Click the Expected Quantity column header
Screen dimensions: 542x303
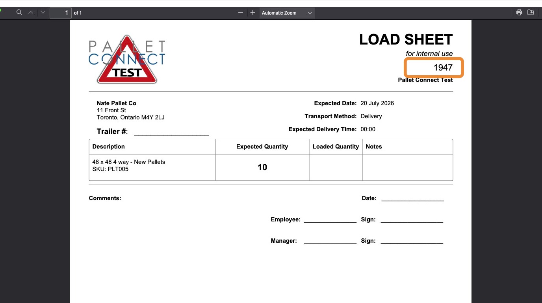click(262, 147)
